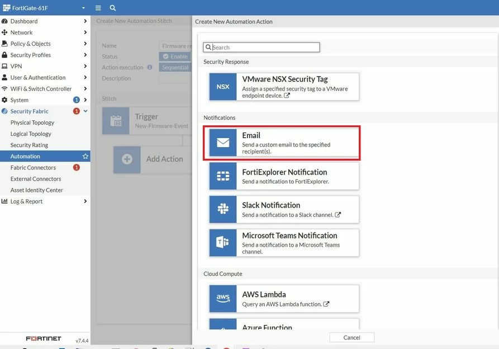The height and width of the screenshot is (349, 499).
Task: Click the Security Fabric icon
Action: pos(4,111)
